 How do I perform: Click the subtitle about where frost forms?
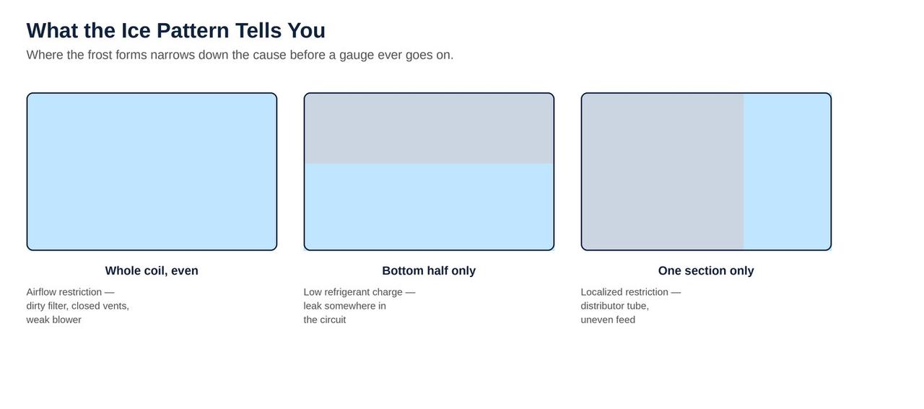[240, 55]
